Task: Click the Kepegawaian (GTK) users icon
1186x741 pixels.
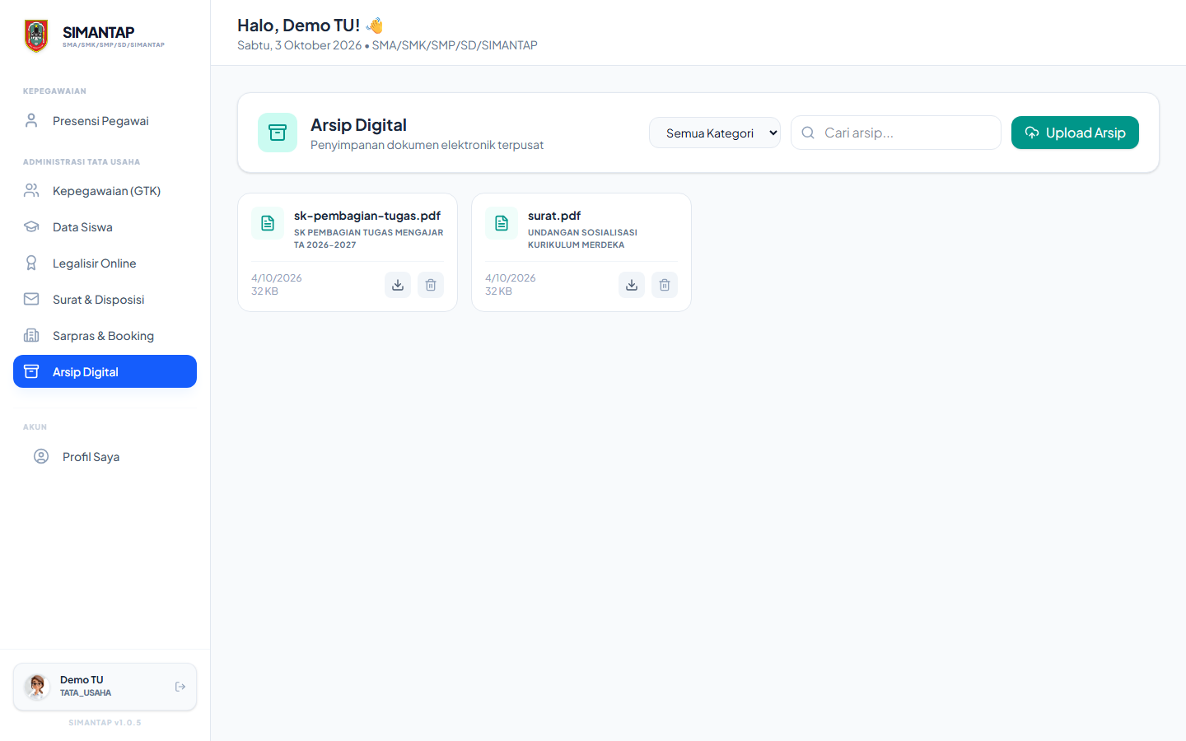Action: click(x=31, y=191)
